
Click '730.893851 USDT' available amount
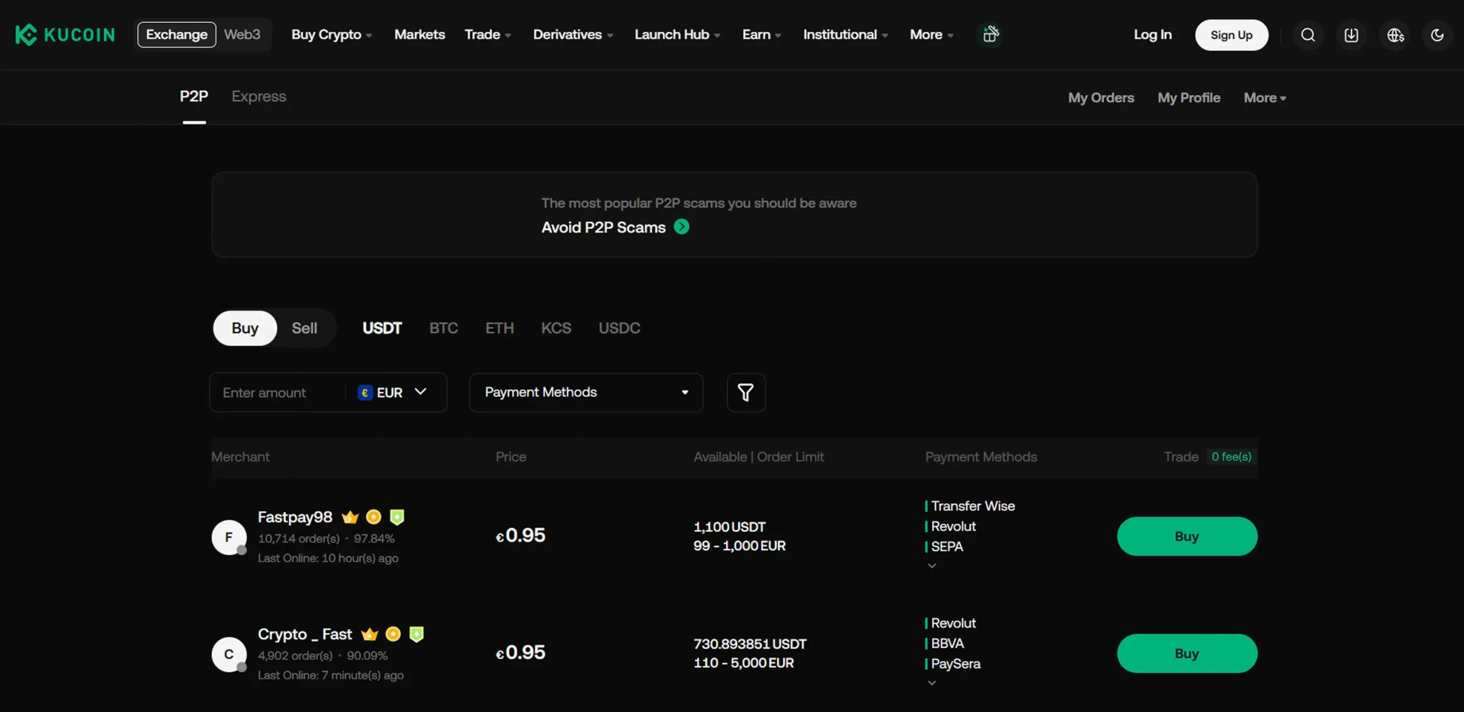[x=750, y=644]
